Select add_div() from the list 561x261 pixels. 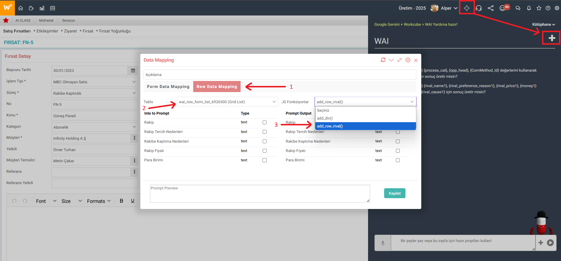click(365, 118)
